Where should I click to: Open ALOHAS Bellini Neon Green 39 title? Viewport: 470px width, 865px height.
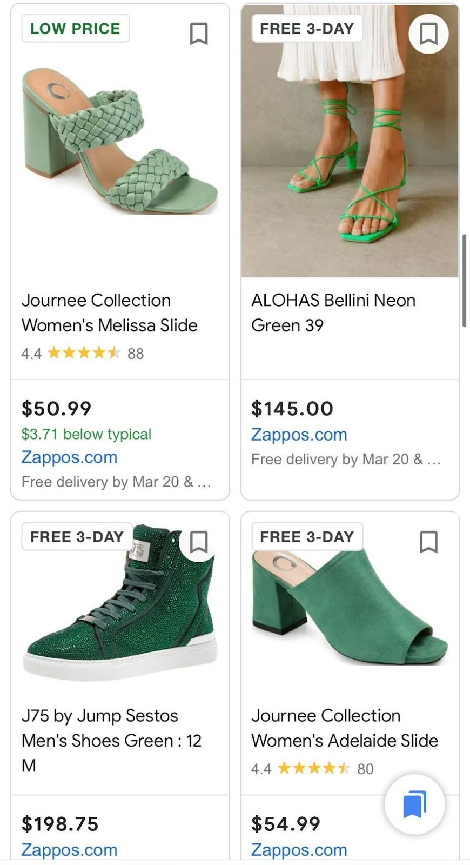click(333, 313)
